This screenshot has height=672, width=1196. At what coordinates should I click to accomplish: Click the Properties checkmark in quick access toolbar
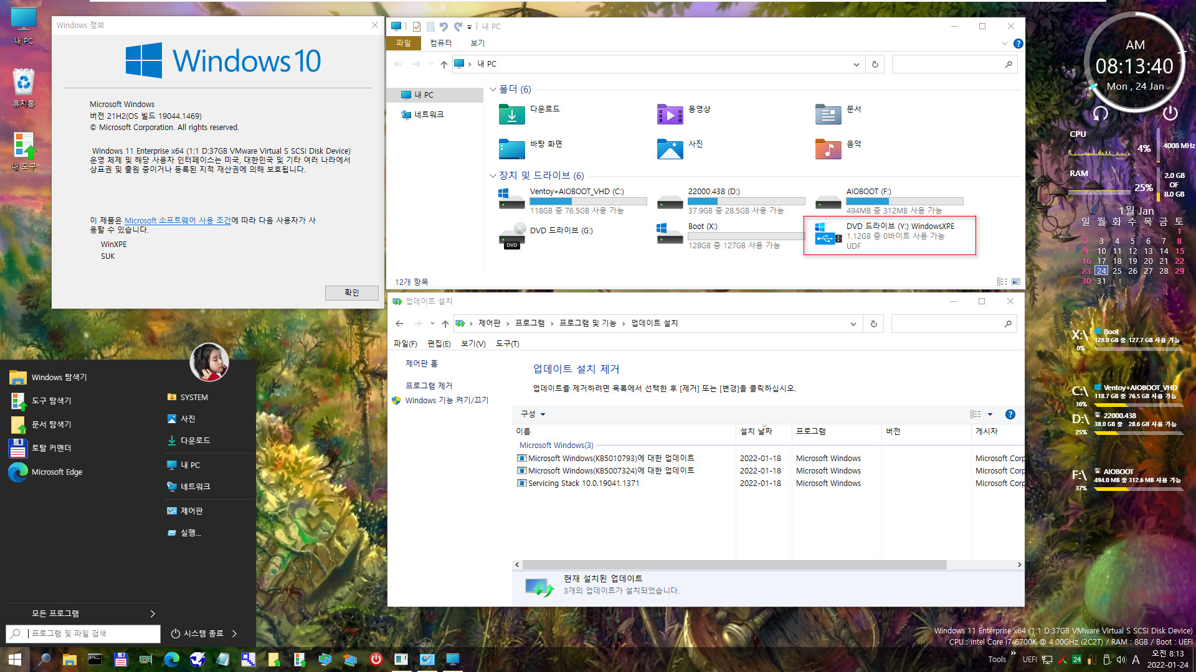point(417,26)
